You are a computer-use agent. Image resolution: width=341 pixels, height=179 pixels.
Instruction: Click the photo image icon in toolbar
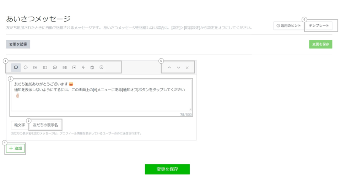tap(35, 67)
